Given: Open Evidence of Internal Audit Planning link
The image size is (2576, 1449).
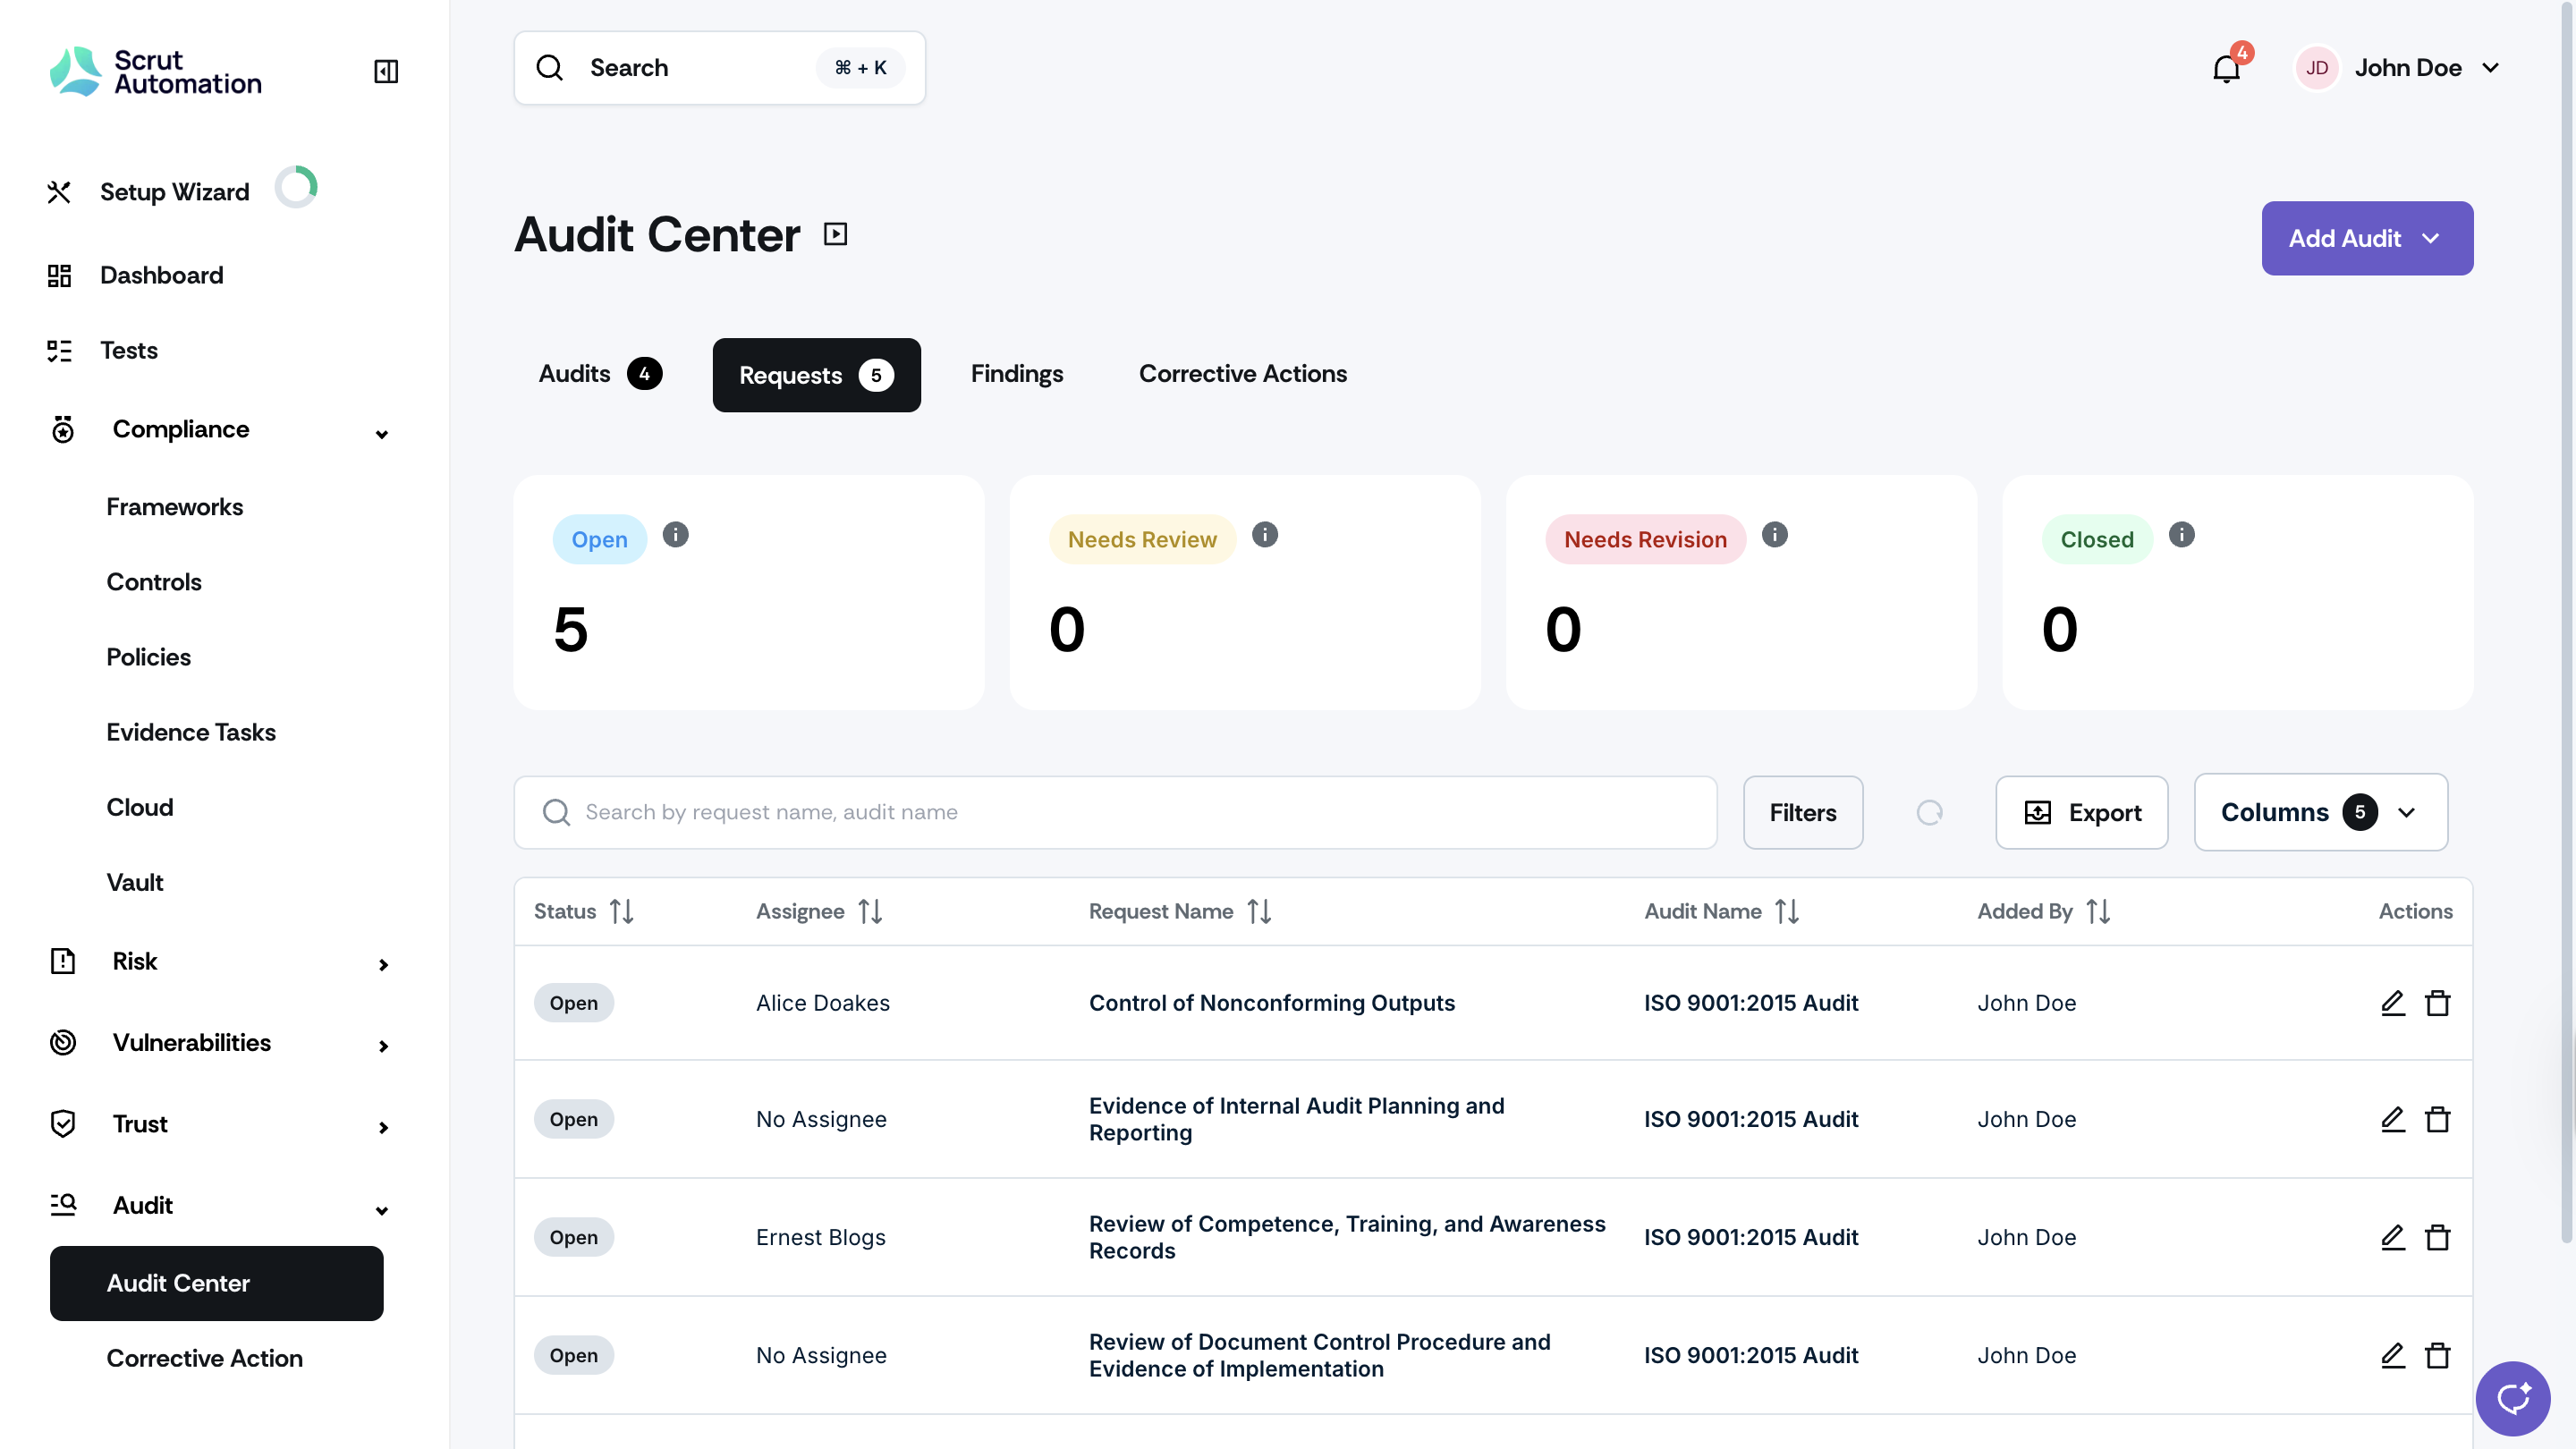Looking at the screenshot, I should point(1296,1118).
